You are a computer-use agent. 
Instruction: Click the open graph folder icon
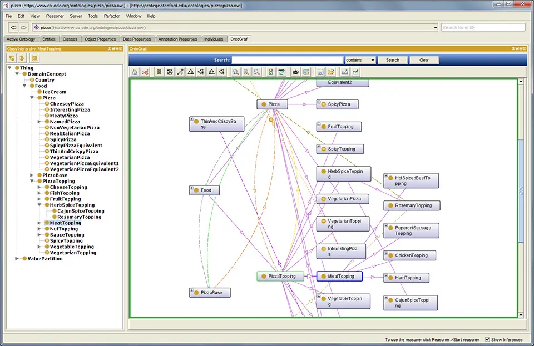330,72
